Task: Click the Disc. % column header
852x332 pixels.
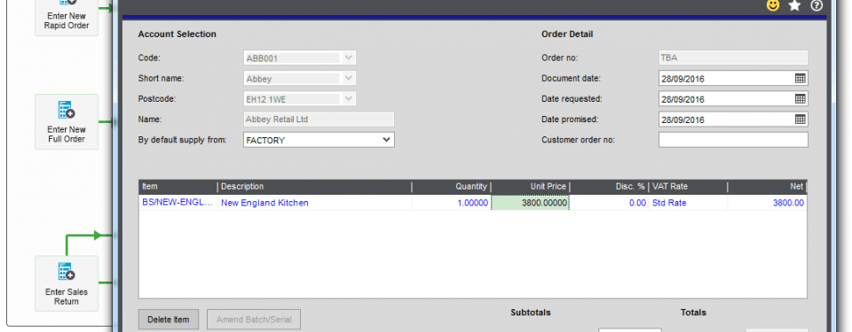Action: click(x=609, y=187)
